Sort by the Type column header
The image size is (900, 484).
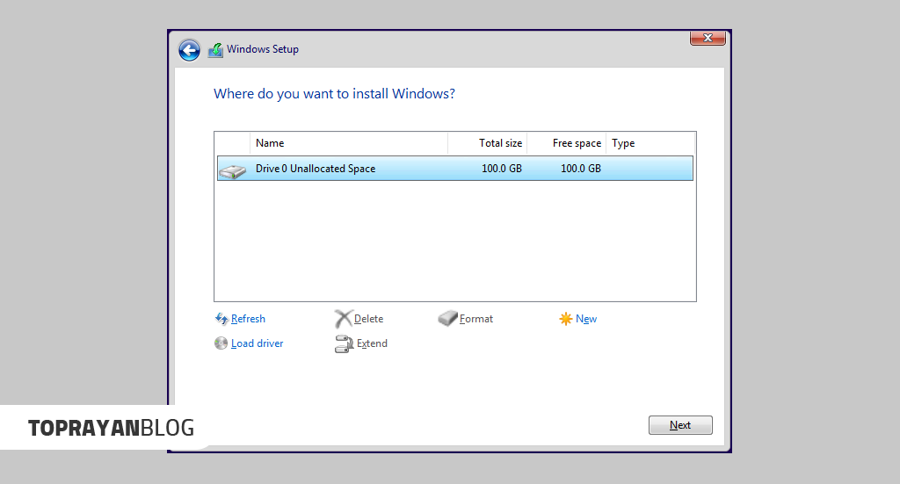coord(651,143)
